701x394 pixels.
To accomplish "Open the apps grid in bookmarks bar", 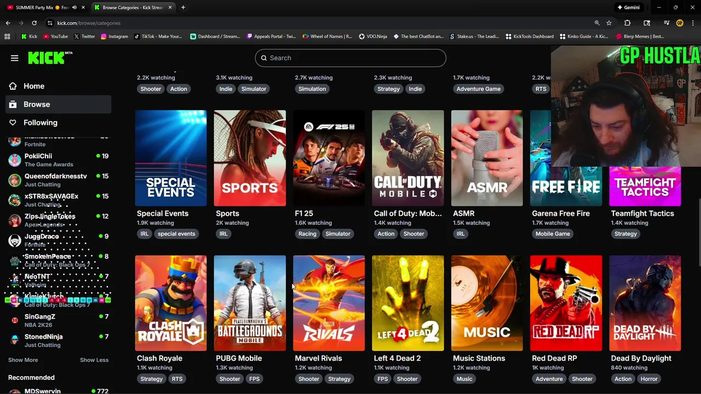I will point(7,37).
